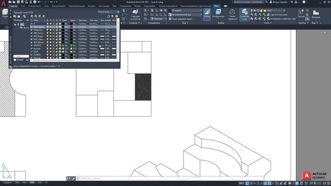Image resolution: width=331 pixels, height=186 pixels.
Task: Switch to the Лист ribbon tab
Action: coord(216,6)
